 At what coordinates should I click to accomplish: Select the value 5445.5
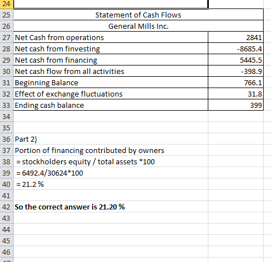click(x=235, y=60)
